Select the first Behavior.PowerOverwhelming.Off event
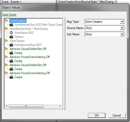 (30, 57)
